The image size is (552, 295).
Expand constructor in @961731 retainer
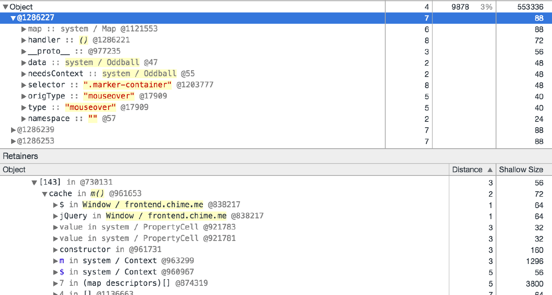tap(56, 250)
